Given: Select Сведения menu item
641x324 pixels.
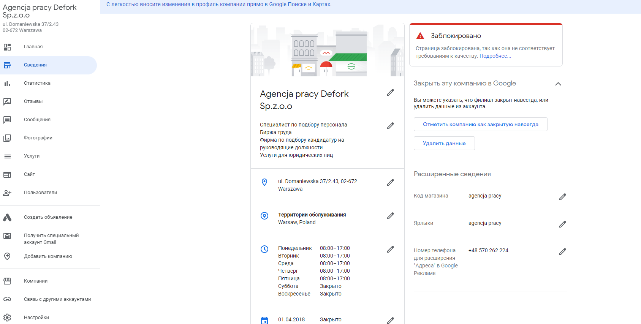Looking at the screenshot, I should coord(49,65).
